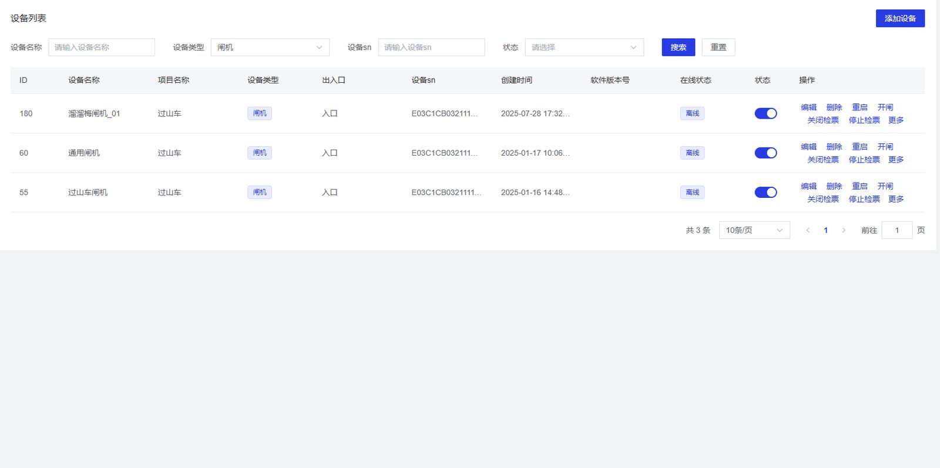Click 重启 for device 通用闸机
This screenshot has width=940, height=468.
pyautogui.click(x=860, y=147)
